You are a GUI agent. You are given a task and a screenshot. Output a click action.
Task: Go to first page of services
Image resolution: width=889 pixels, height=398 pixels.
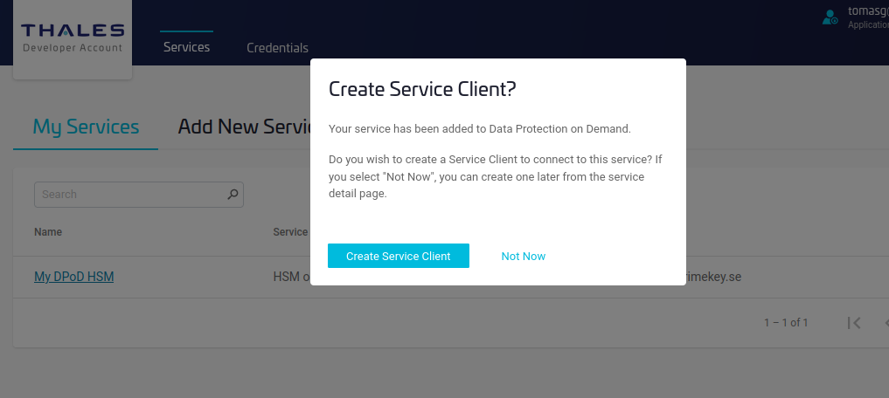(x=854, y=323)
